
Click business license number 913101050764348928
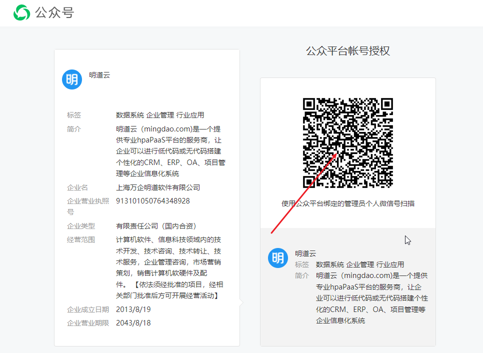[x=153, y=201]
